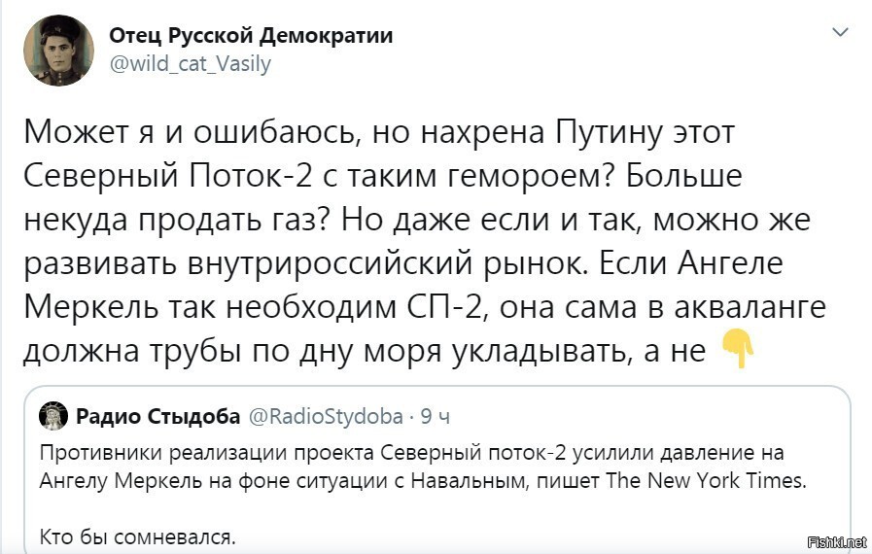
Task: Open the quoted tweet's 9 ч timestamp
Action: pos(435,417)
